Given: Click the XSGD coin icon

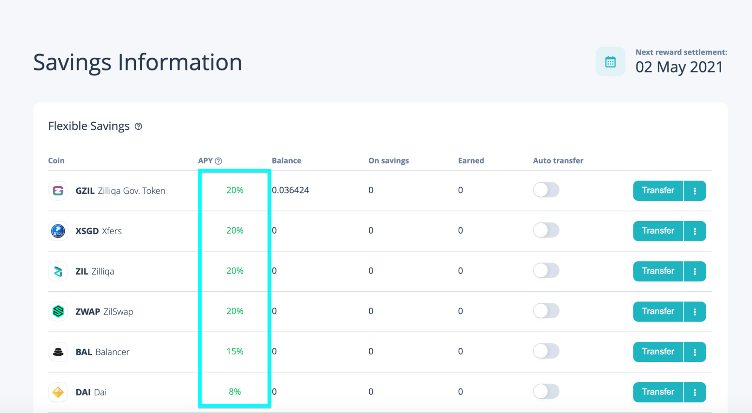Looking at the screenshot, I should click(x=58, y=231).
